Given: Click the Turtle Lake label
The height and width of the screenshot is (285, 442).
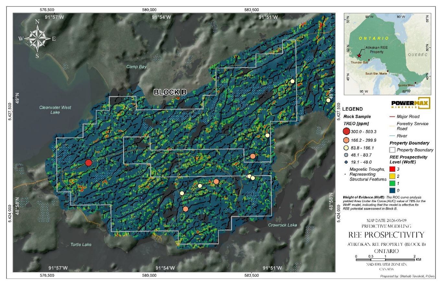Looking at the screenshot, I should [x=81, y=245].
